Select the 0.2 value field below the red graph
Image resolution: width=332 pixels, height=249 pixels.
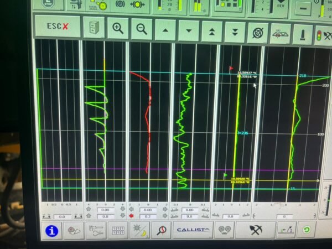tap(148, 216)
